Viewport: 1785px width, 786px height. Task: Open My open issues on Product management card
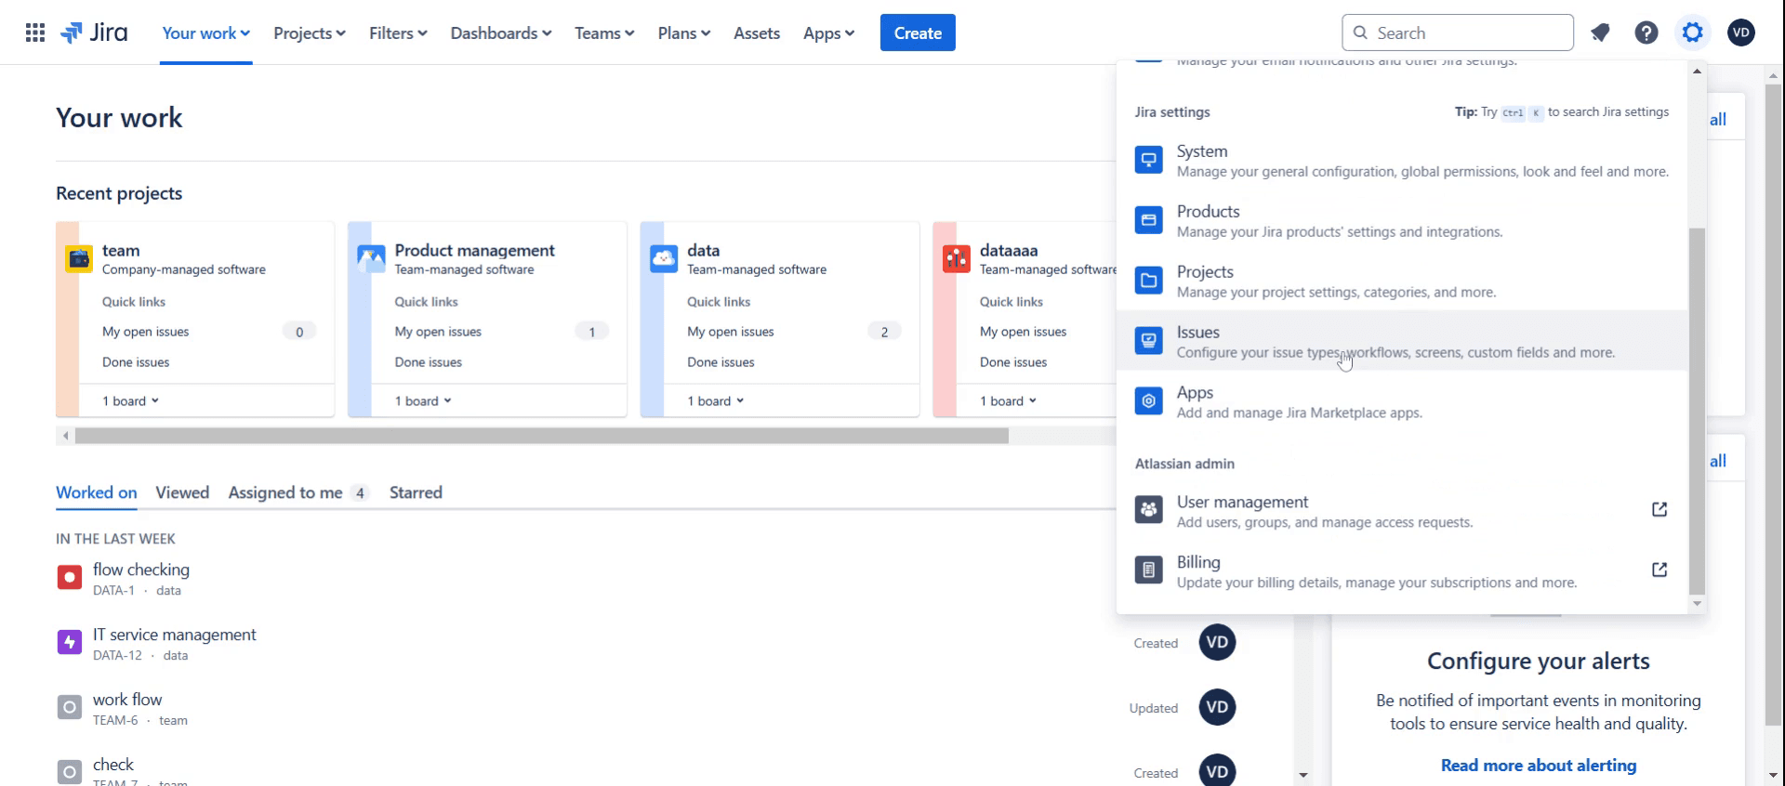[x=438, y=332]
